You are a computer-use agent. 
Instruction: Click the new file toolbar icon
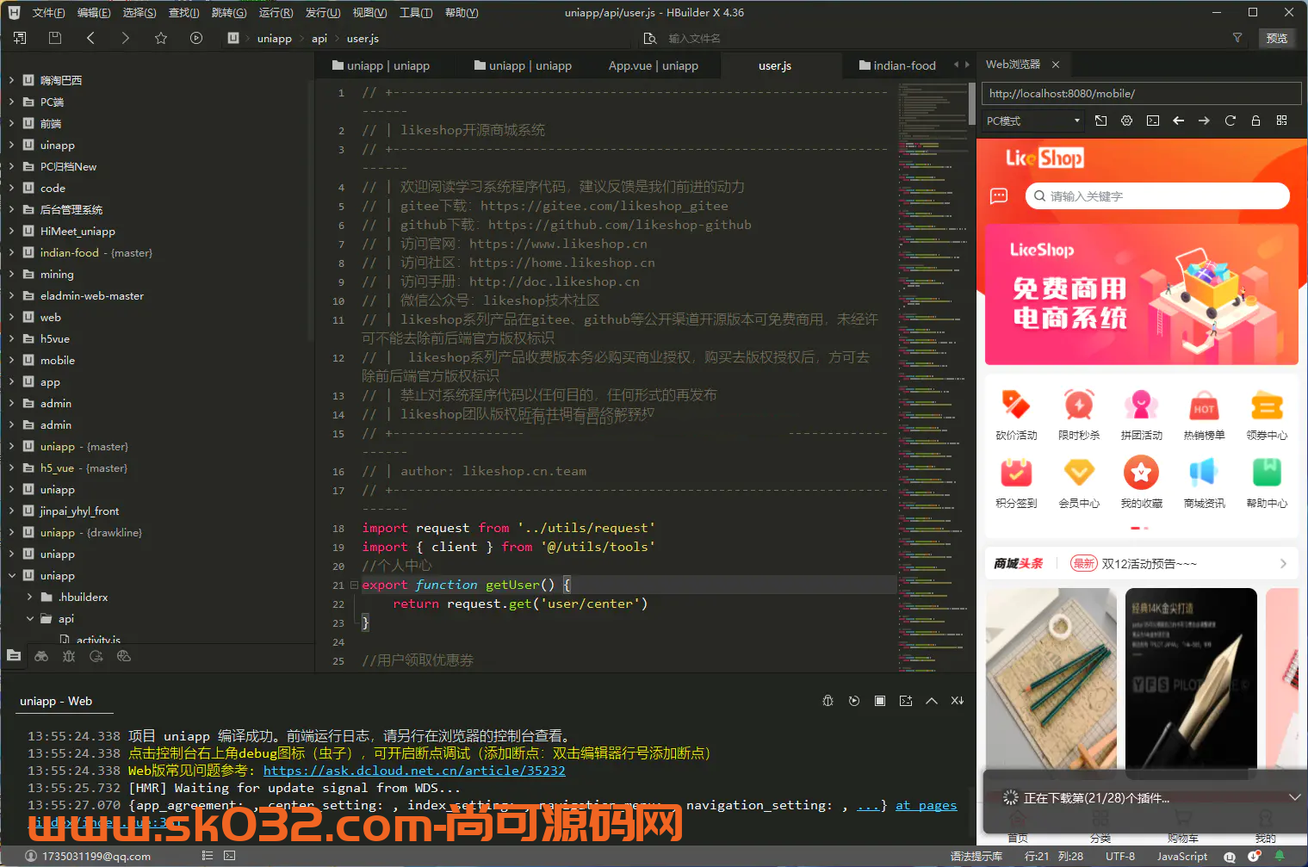pyautogui.click(x=20, y=38)
